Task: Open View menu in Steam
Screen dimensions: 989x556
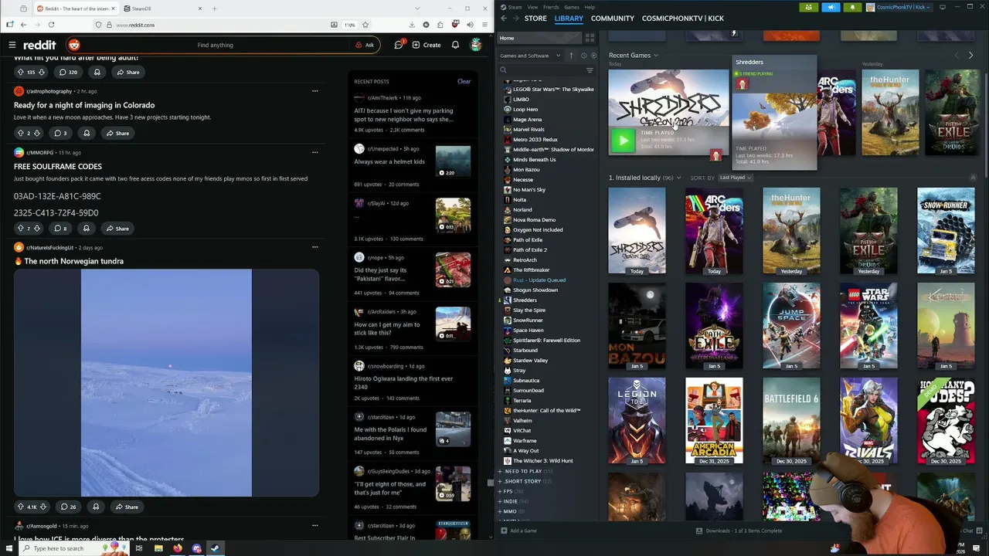Action: 532,7
